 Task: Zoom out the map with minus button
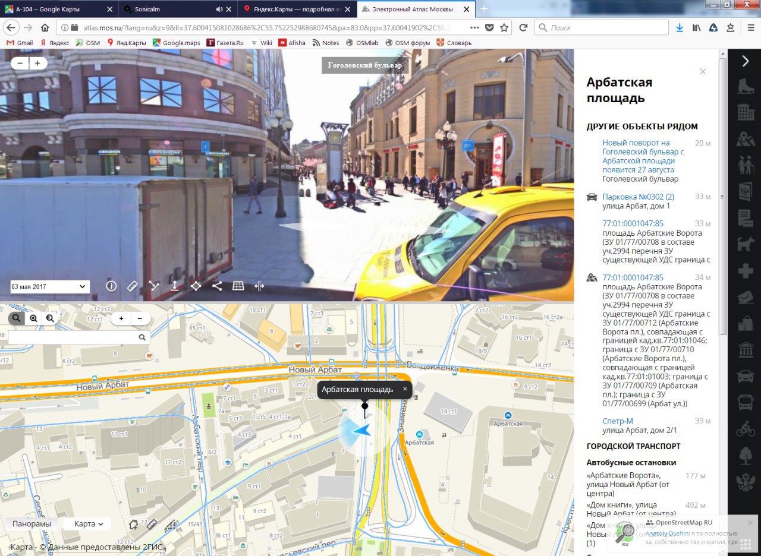point(140,318)
